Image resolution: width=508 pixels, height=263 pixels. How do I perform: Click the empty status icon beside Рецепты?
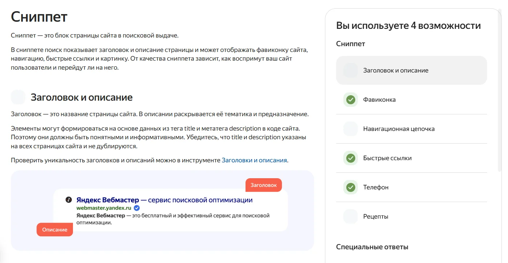tap(350, 216)
